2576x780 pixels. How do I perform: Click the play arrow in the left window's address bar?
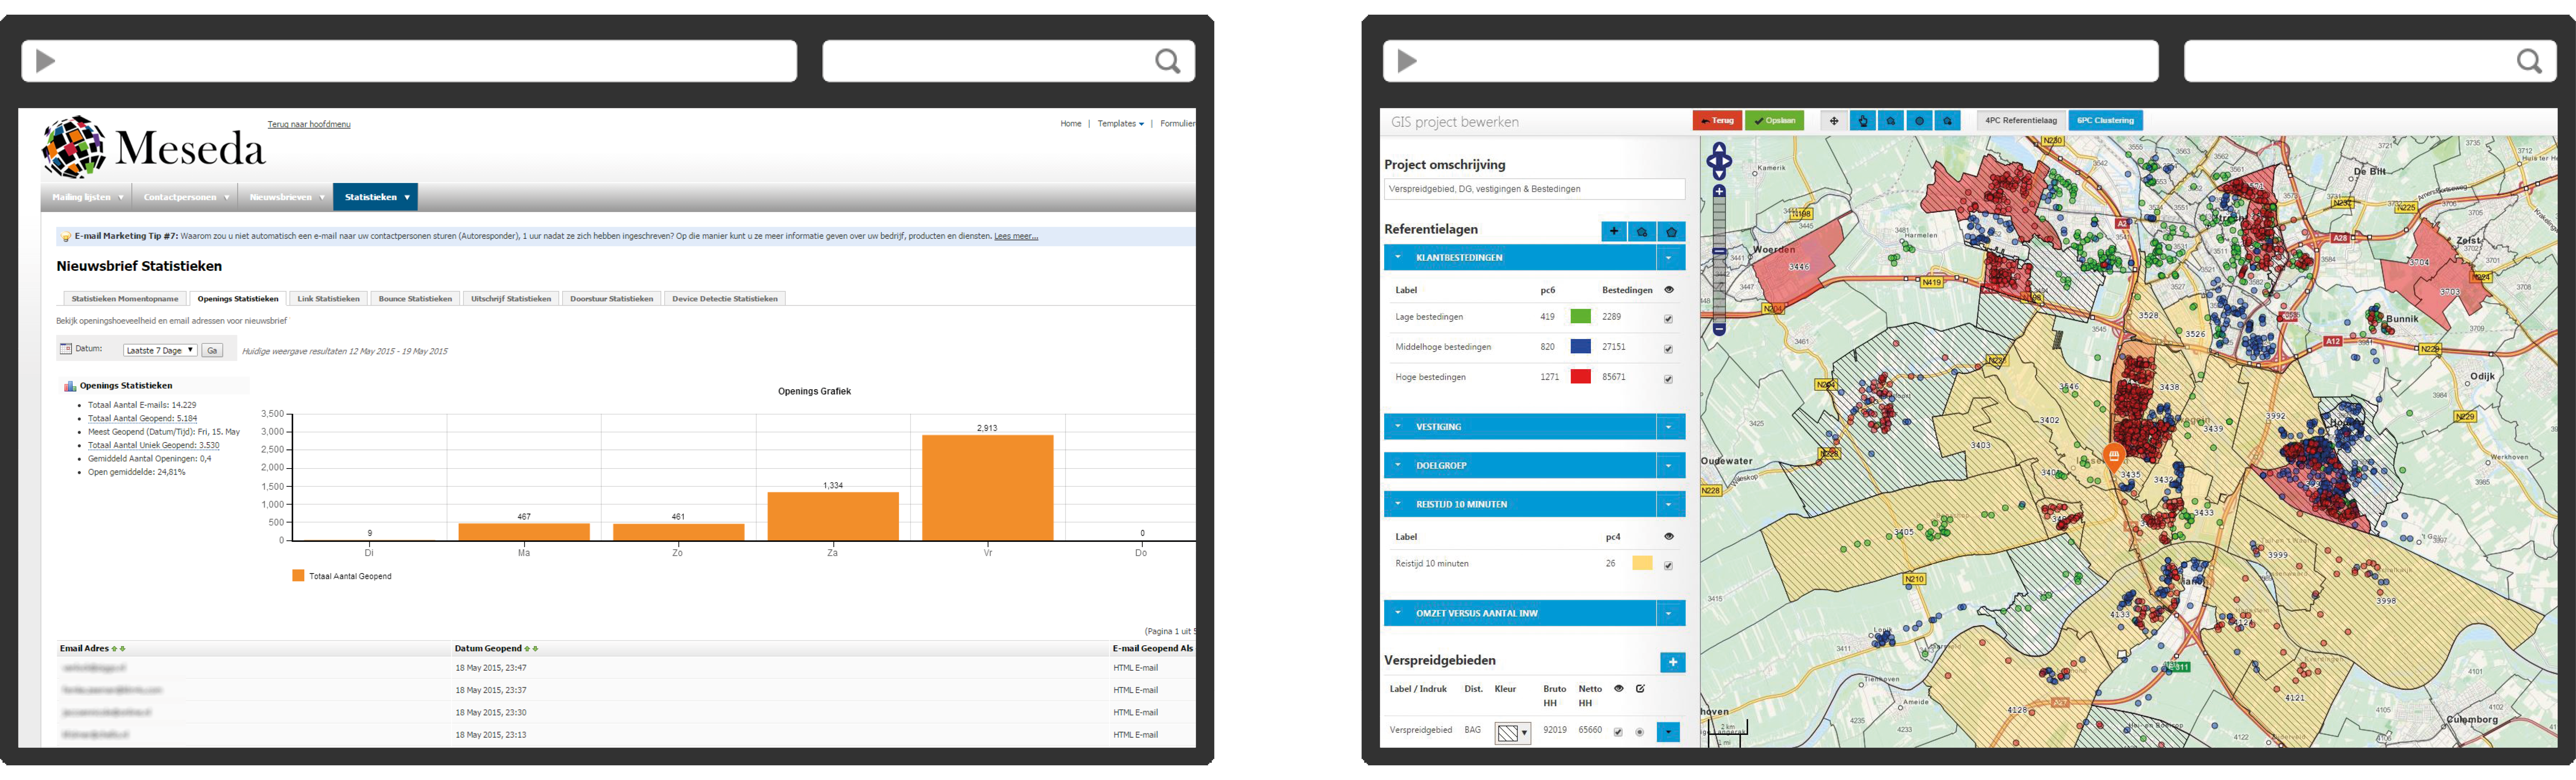[x=45, y=61]
